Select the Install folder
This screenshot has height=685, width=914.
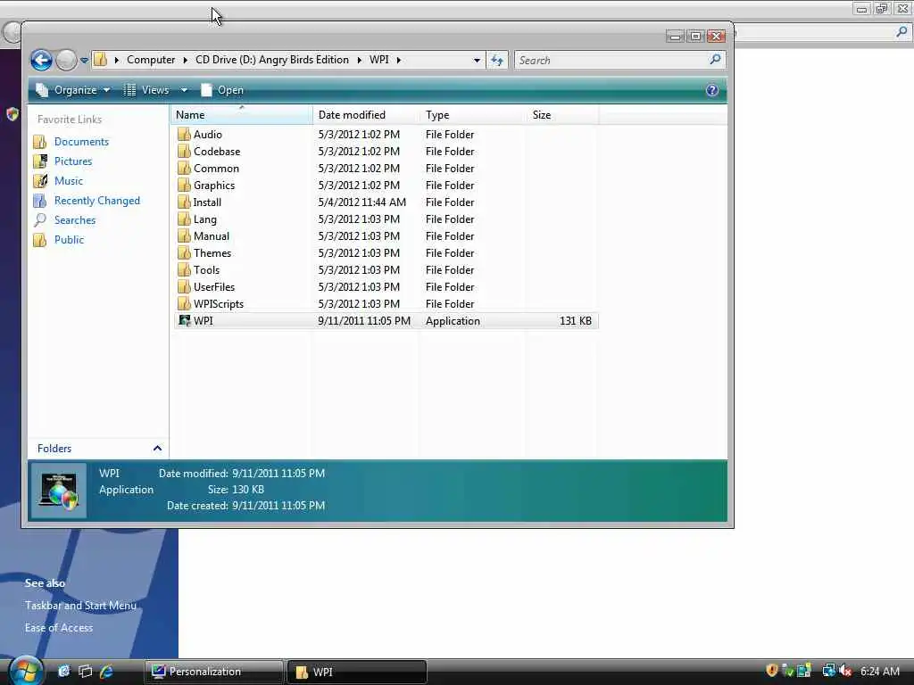pos(207,202)
